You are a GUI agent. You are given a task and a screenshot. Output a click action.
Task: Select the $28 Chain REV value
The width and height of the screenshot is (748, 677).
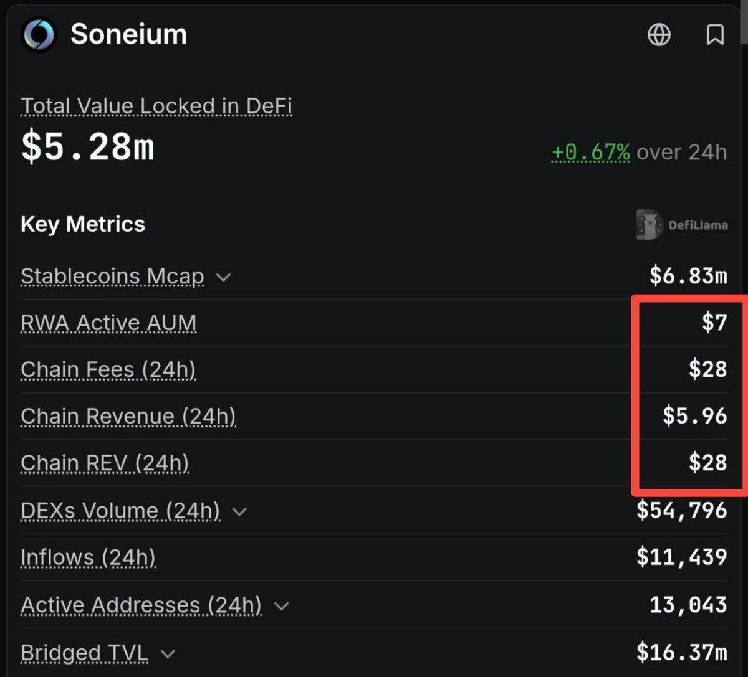(708, 462)
